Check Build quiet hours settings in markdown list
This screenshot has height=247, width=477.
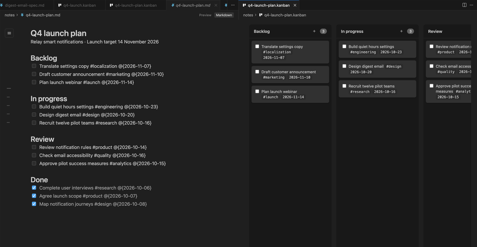[34, 107]
